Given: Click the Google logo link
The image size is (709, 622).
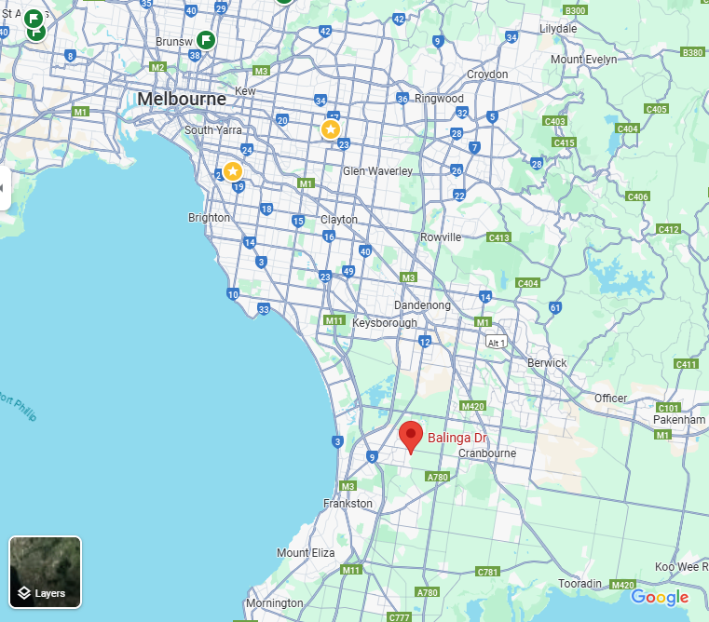Looking at the screenshot, I should coord(660,597).
